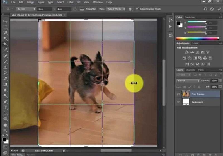Hide the Background layer
The height and width of the screenshot is (156, 223).
[178, 102]
